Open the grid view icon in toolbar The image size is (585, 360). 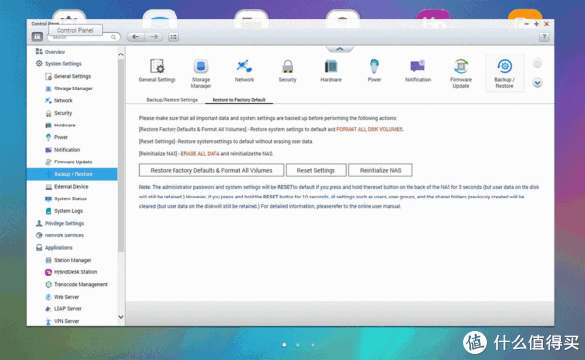tap(174, 37)
